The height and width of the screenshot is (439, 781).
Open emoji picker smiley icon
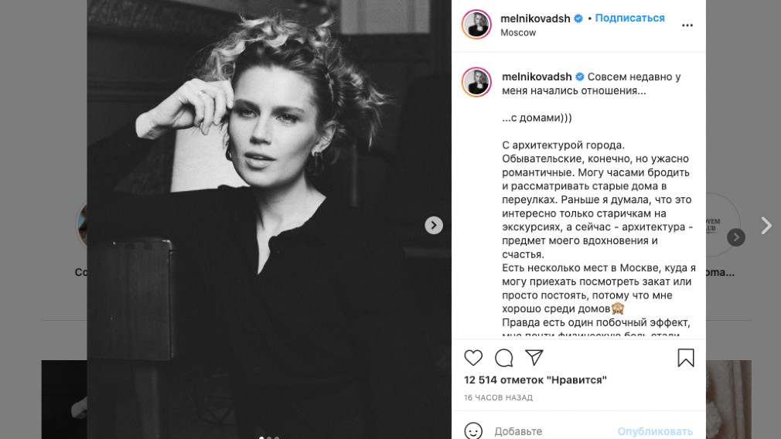[473, 431]
